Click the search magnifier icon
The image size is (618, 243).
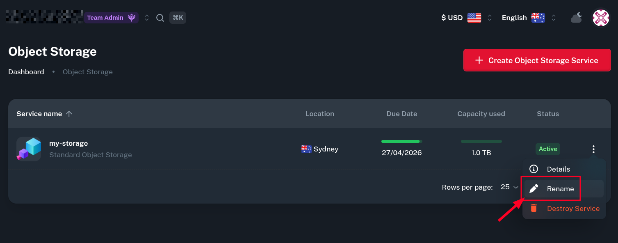point(160,18)
